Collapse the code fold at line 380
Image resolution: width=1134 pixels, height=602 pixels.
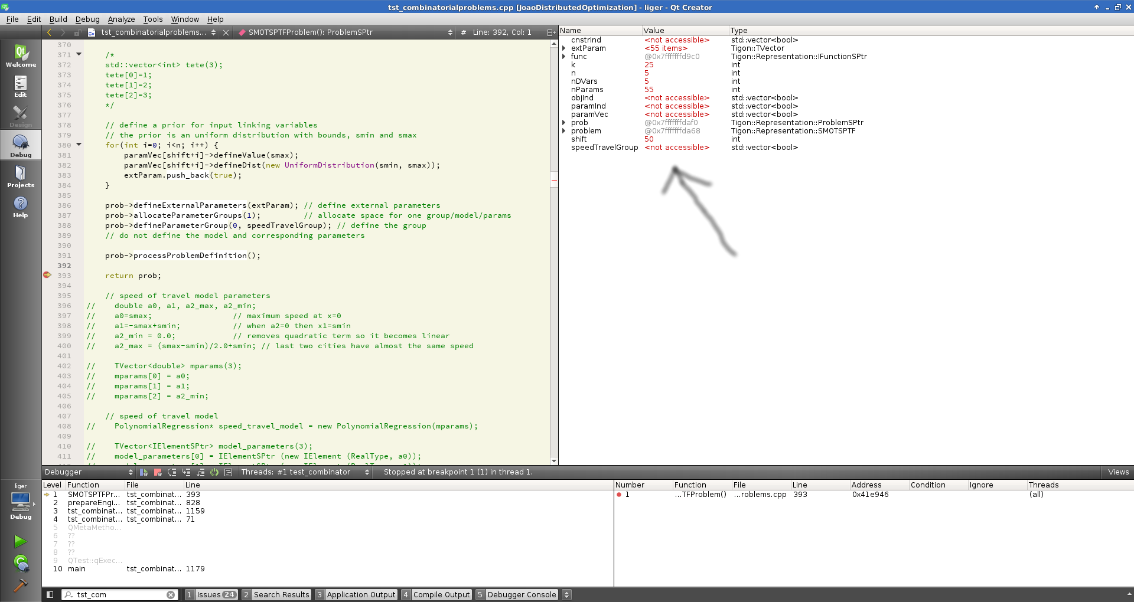click(x=79, y=145)
